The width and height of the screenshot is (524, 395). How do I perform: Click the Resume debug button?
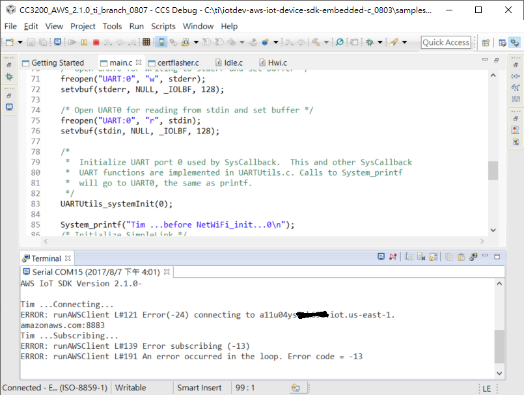pos(72,42)
